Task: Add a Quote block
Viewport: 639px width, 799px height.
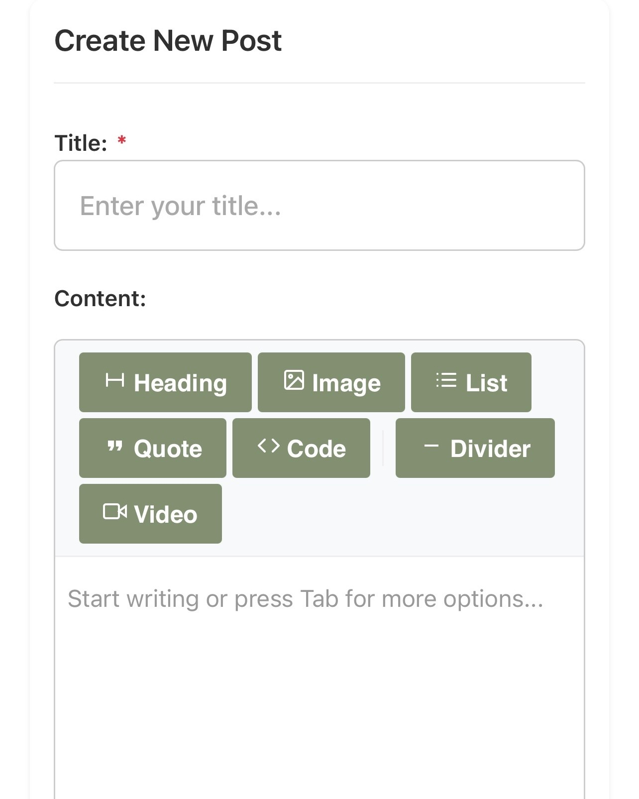Action: point(152,448)
